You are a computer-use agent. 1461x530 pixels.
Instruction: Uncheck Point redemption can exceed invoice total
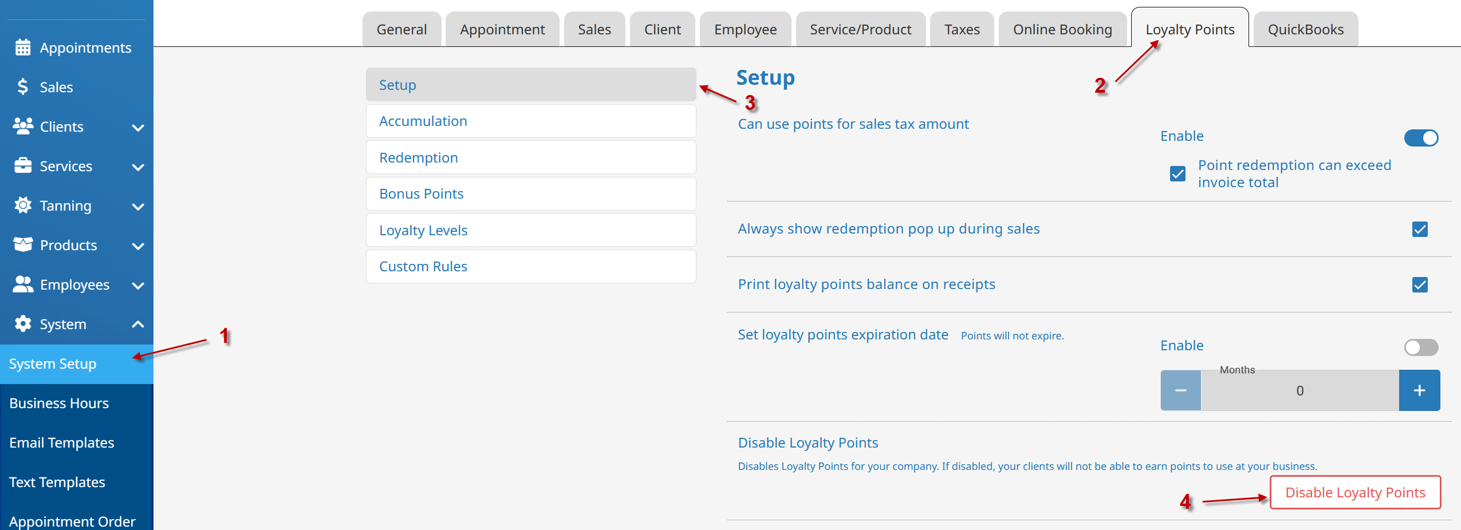tap(1178, 174)
